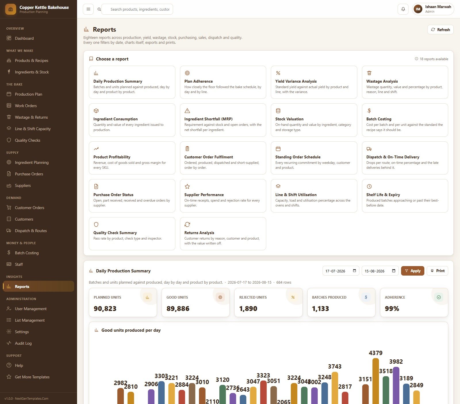The image size is (460, 404).
Task: Open Get More Templates link
Action: pos(39,377)
